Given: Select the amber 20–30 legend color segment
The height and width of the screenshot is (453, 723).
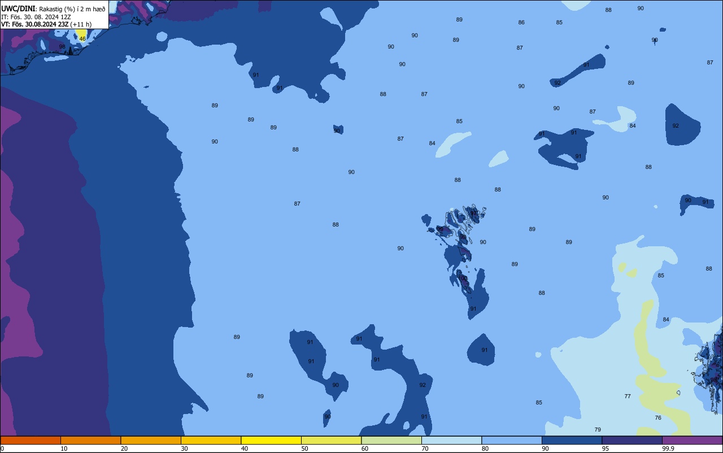Looking at the screenshot, I should pyautogui.click(x=151, y=440).
